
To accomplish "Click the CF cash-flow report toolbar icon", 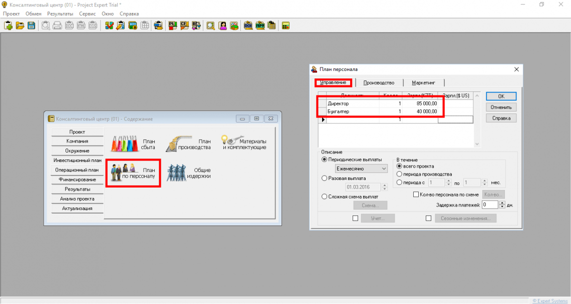I will (x=184, y=25).
